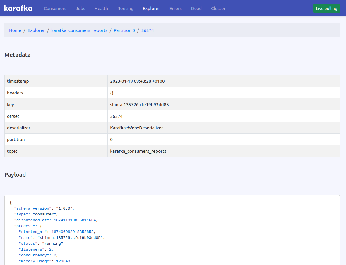Image resolution: width=346 pixels, height=265 pixels.
Task: Open the Consumers nav item
Action: 55,9
